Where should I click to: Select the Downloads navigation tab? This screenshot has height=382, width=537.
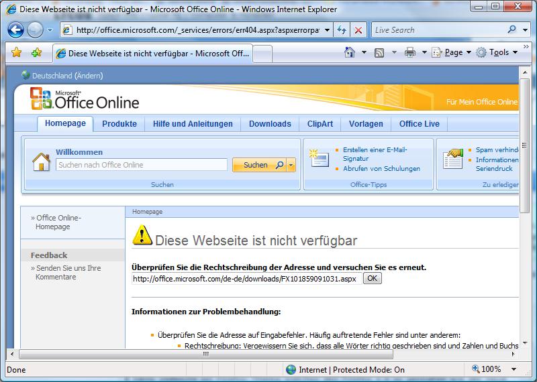tap(270, 124)
